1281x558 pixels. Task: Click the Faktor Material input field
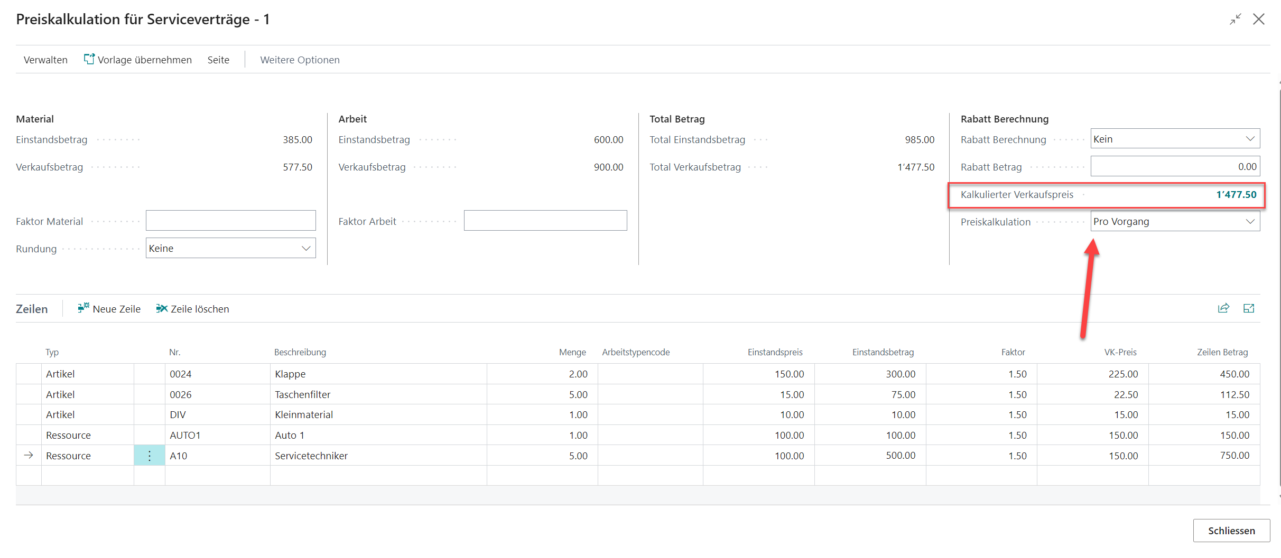(x=231, y=221)
